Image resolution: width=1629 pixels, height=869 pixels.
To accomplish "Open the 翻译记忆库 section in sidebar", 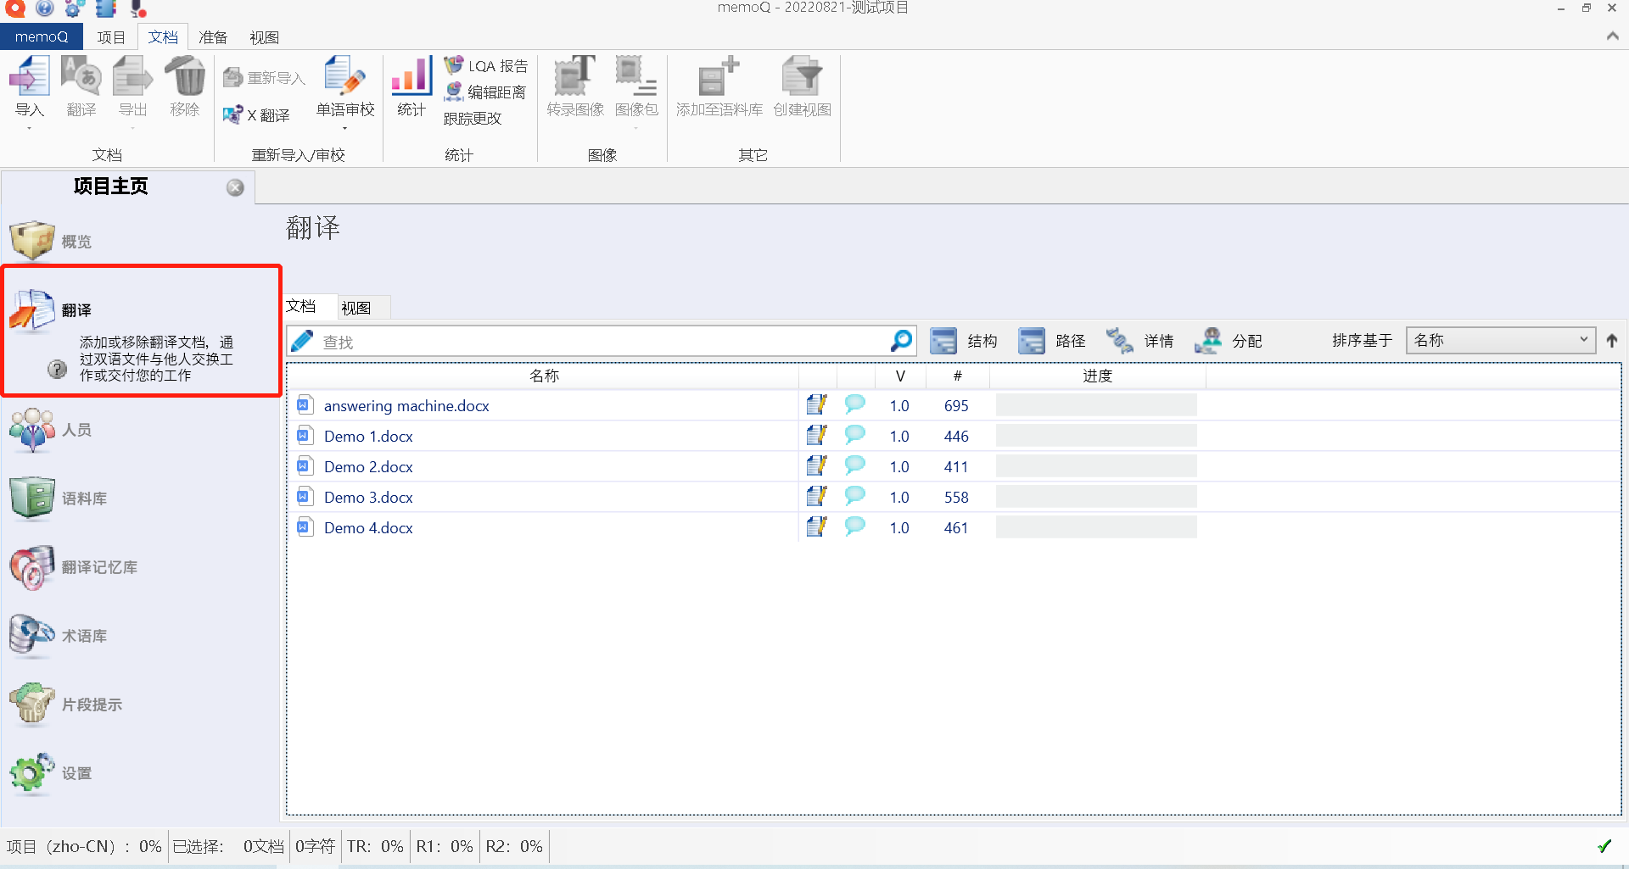I will click(x=73, y=567).
